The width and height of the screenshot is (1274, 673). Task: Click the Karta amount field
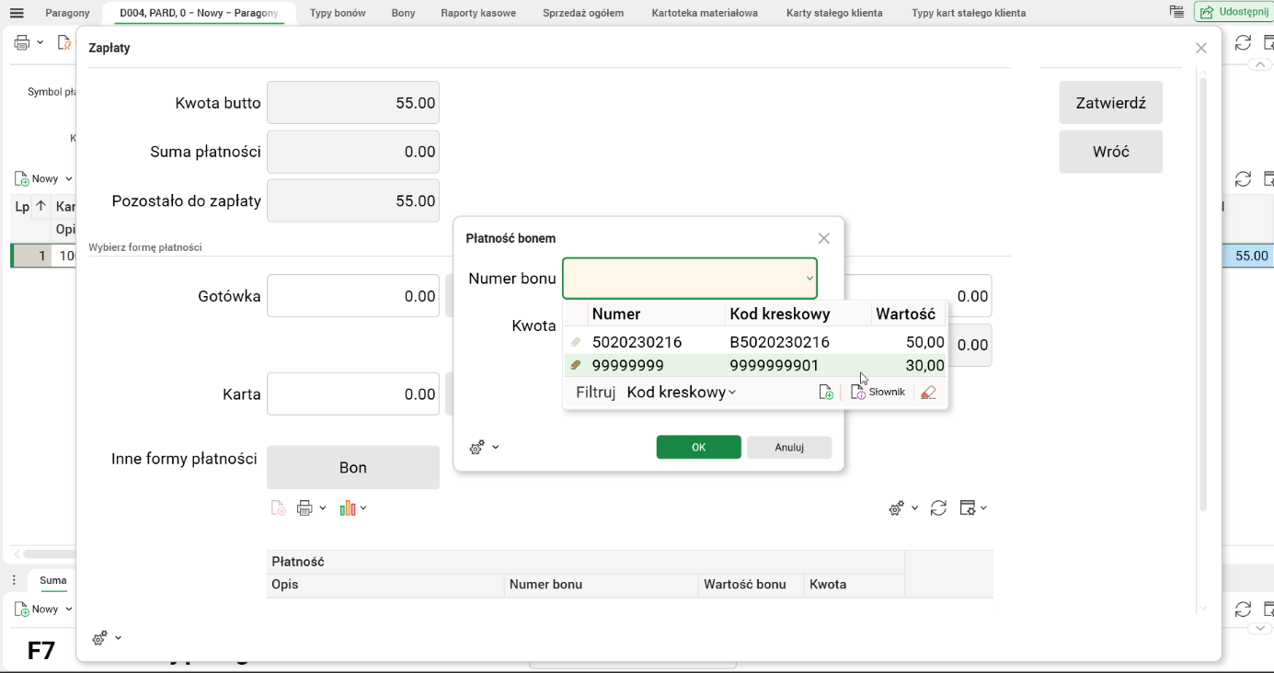tap(353, 394)
